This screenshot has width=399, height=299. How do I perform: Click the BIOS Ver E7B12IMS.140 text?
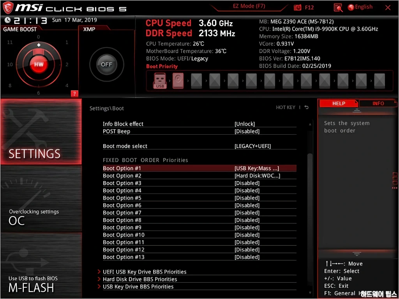(290, 58)
